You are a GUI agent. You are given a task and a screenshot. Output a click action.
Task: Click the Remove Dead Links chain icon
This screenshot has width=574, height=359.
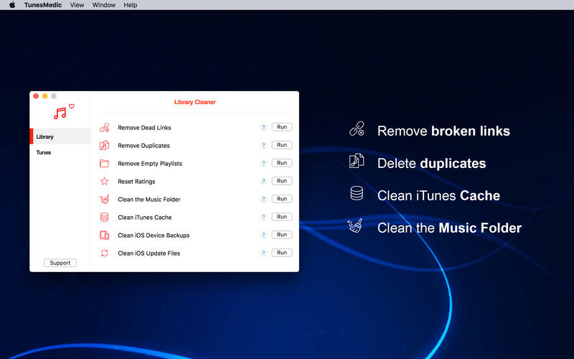point(104,128)
